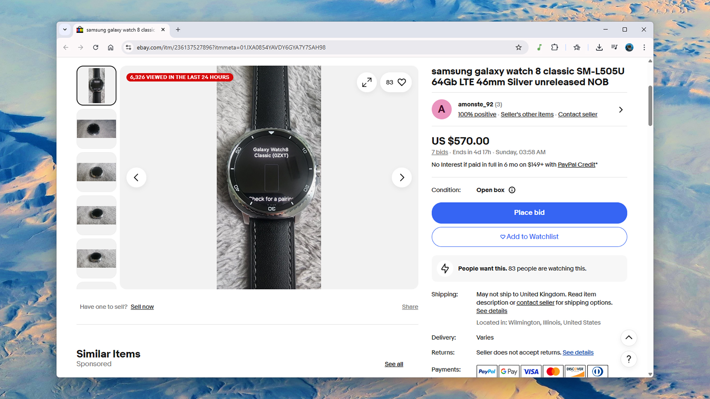Open the Chrome three-dot menu
Viewport: 710px width, 399px height.
pyautogui.click(x=644, y=47)
